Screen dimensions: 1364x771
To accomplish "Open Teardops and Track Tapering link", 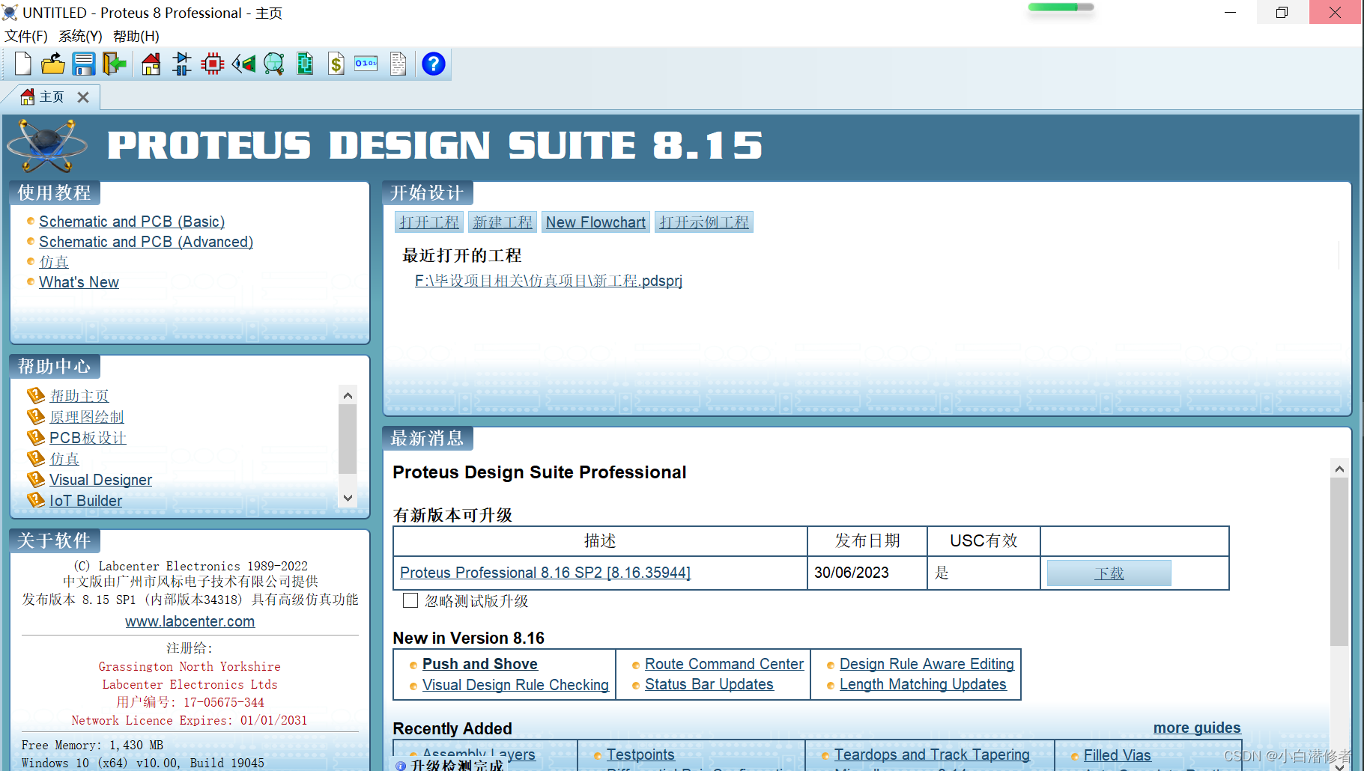I will pyautogui.click(x=932, y=755).
